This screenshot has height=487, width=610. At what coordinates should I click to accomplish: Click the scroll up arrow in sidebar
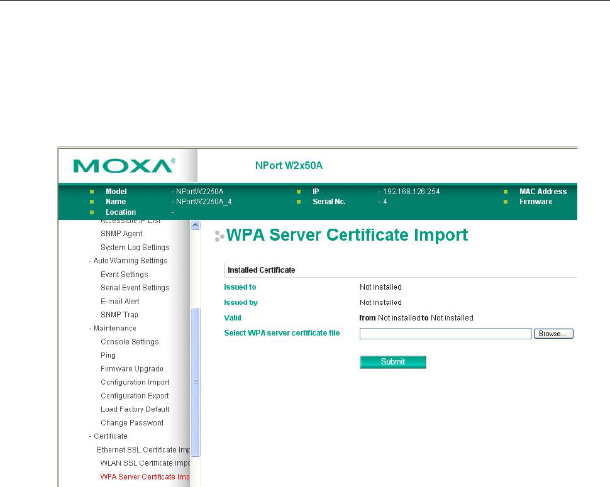[x=196, y=225]
